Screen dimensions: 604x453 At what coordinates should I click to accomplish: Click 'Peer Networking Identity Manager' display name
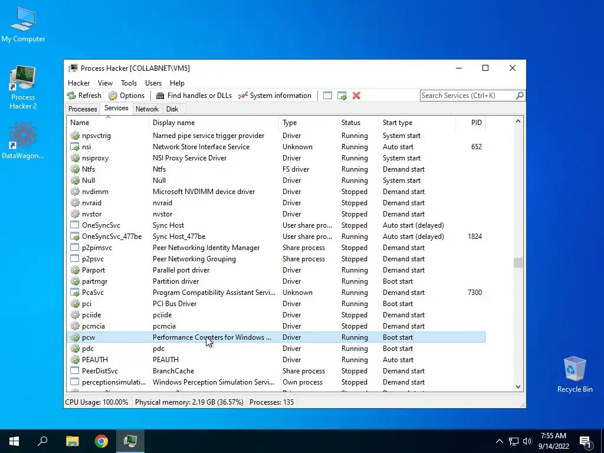(x=206, y=248)
